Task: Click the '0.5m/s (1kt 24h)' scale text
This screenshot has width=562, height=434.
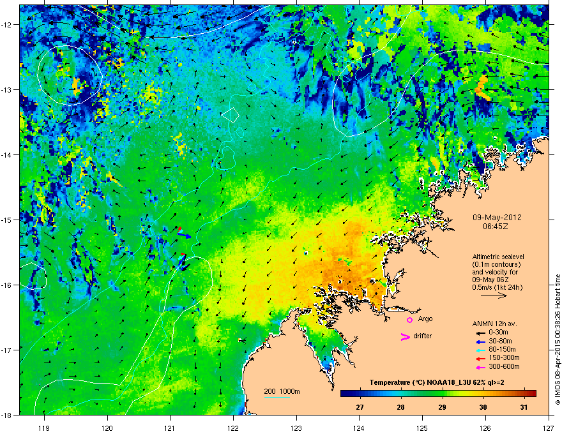Action: [x=497, y=287]
